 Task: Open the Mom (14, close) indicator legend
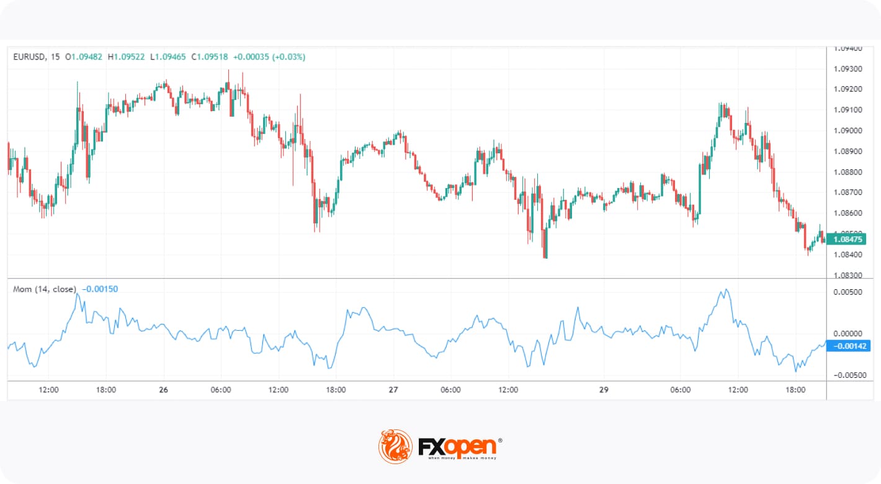(x=44, y=289)
